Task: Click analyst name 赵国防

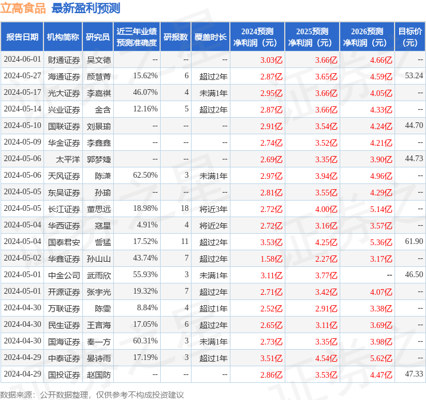Action: pos(98,375)
